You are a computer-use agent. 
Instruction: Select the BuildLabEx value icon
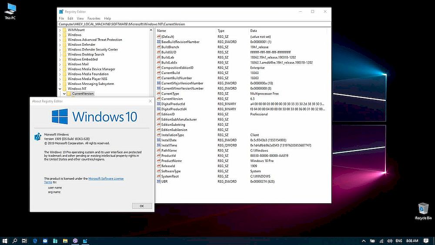(x=159, y=62)
